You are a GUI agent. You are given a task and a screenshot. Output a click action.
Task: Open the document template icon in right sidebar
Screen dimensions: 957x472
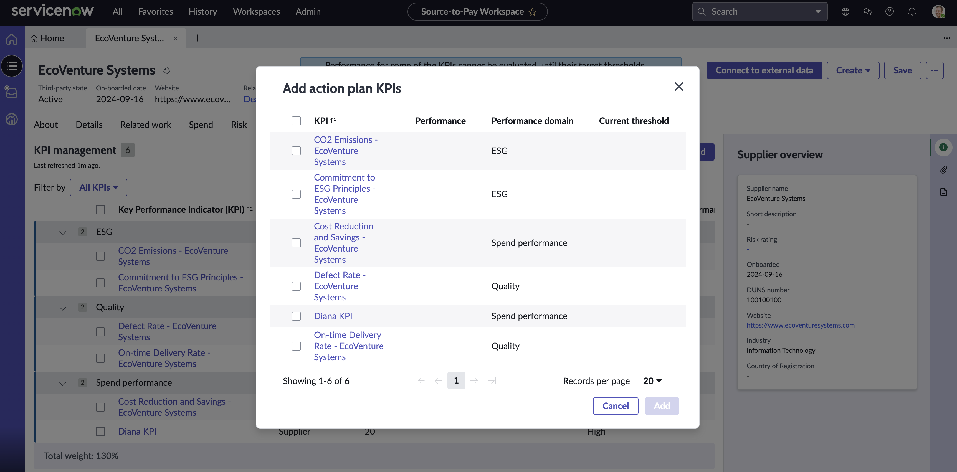[x=943, y=192]
